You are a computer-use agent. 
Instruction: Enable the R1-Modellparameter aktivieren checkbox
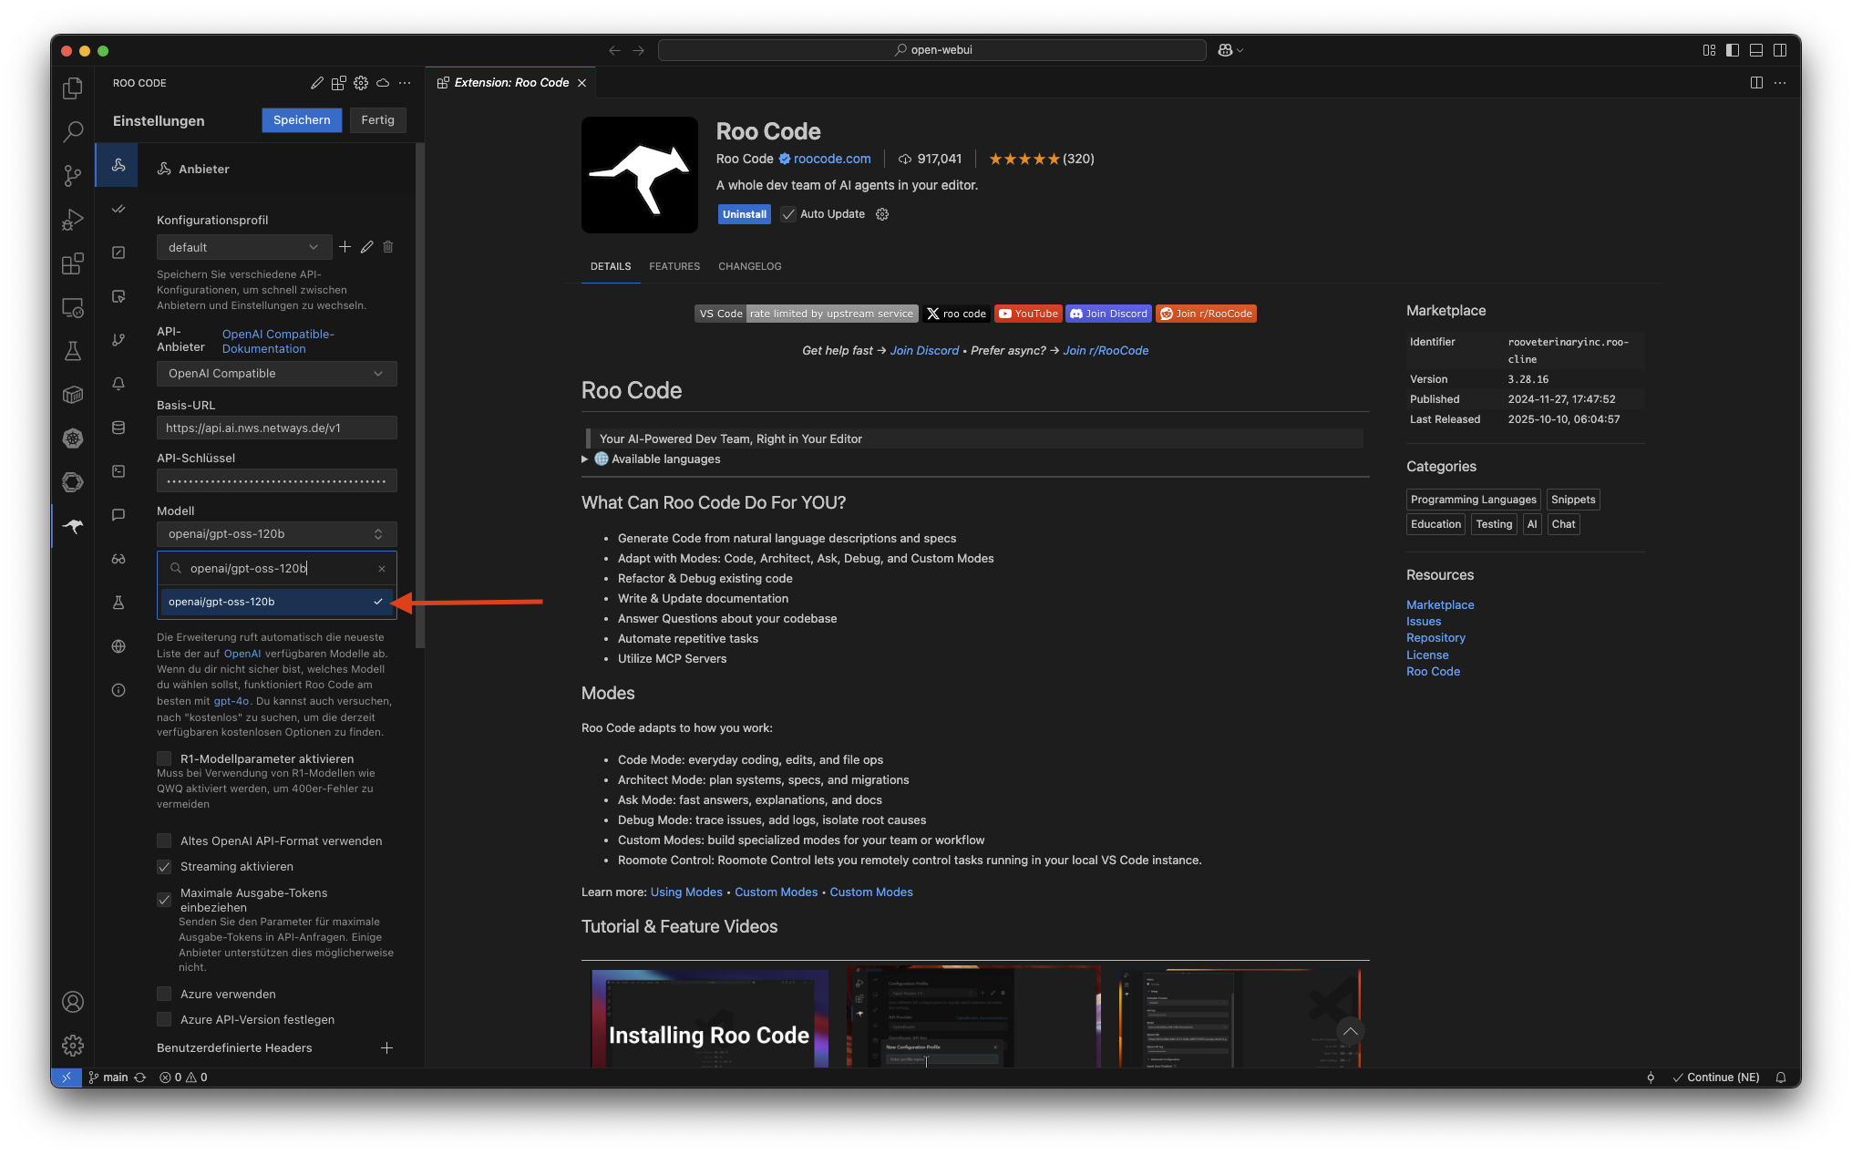pyautogui.click(x=164, y=758)
